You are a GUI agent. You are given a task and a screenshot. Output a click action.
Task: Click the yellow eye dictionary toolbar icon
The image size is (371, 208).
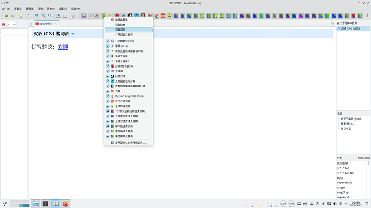pos(169,16)
